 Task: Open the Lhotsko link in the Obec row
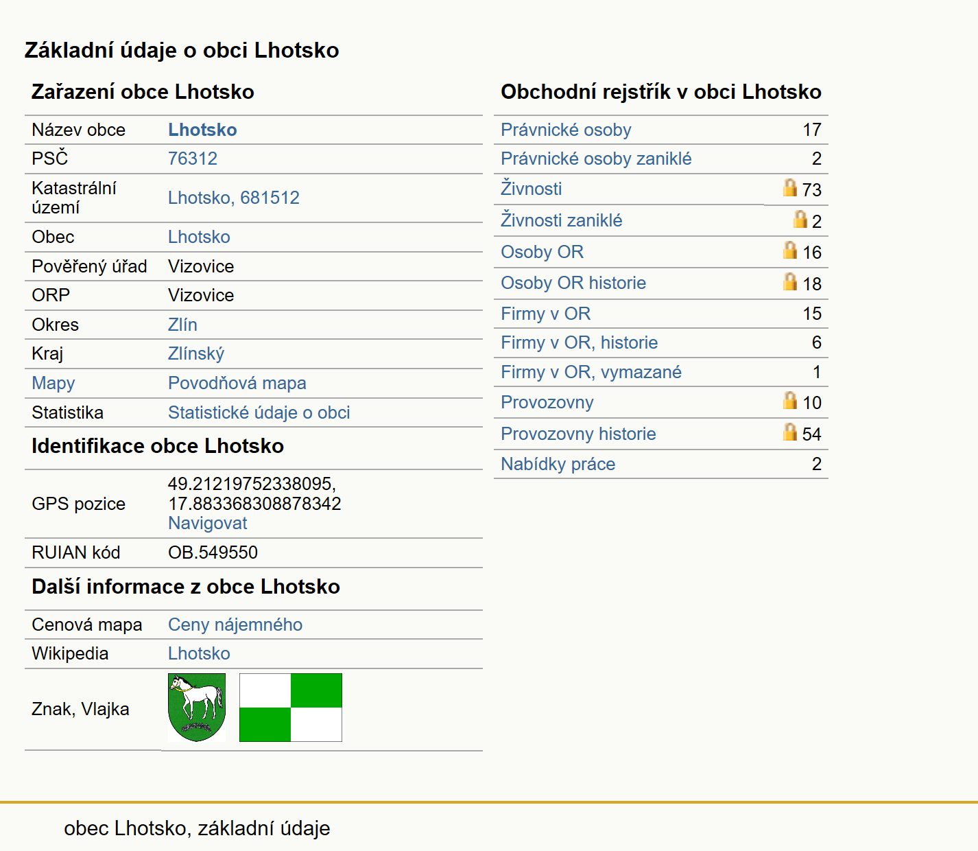click(199, 237)
